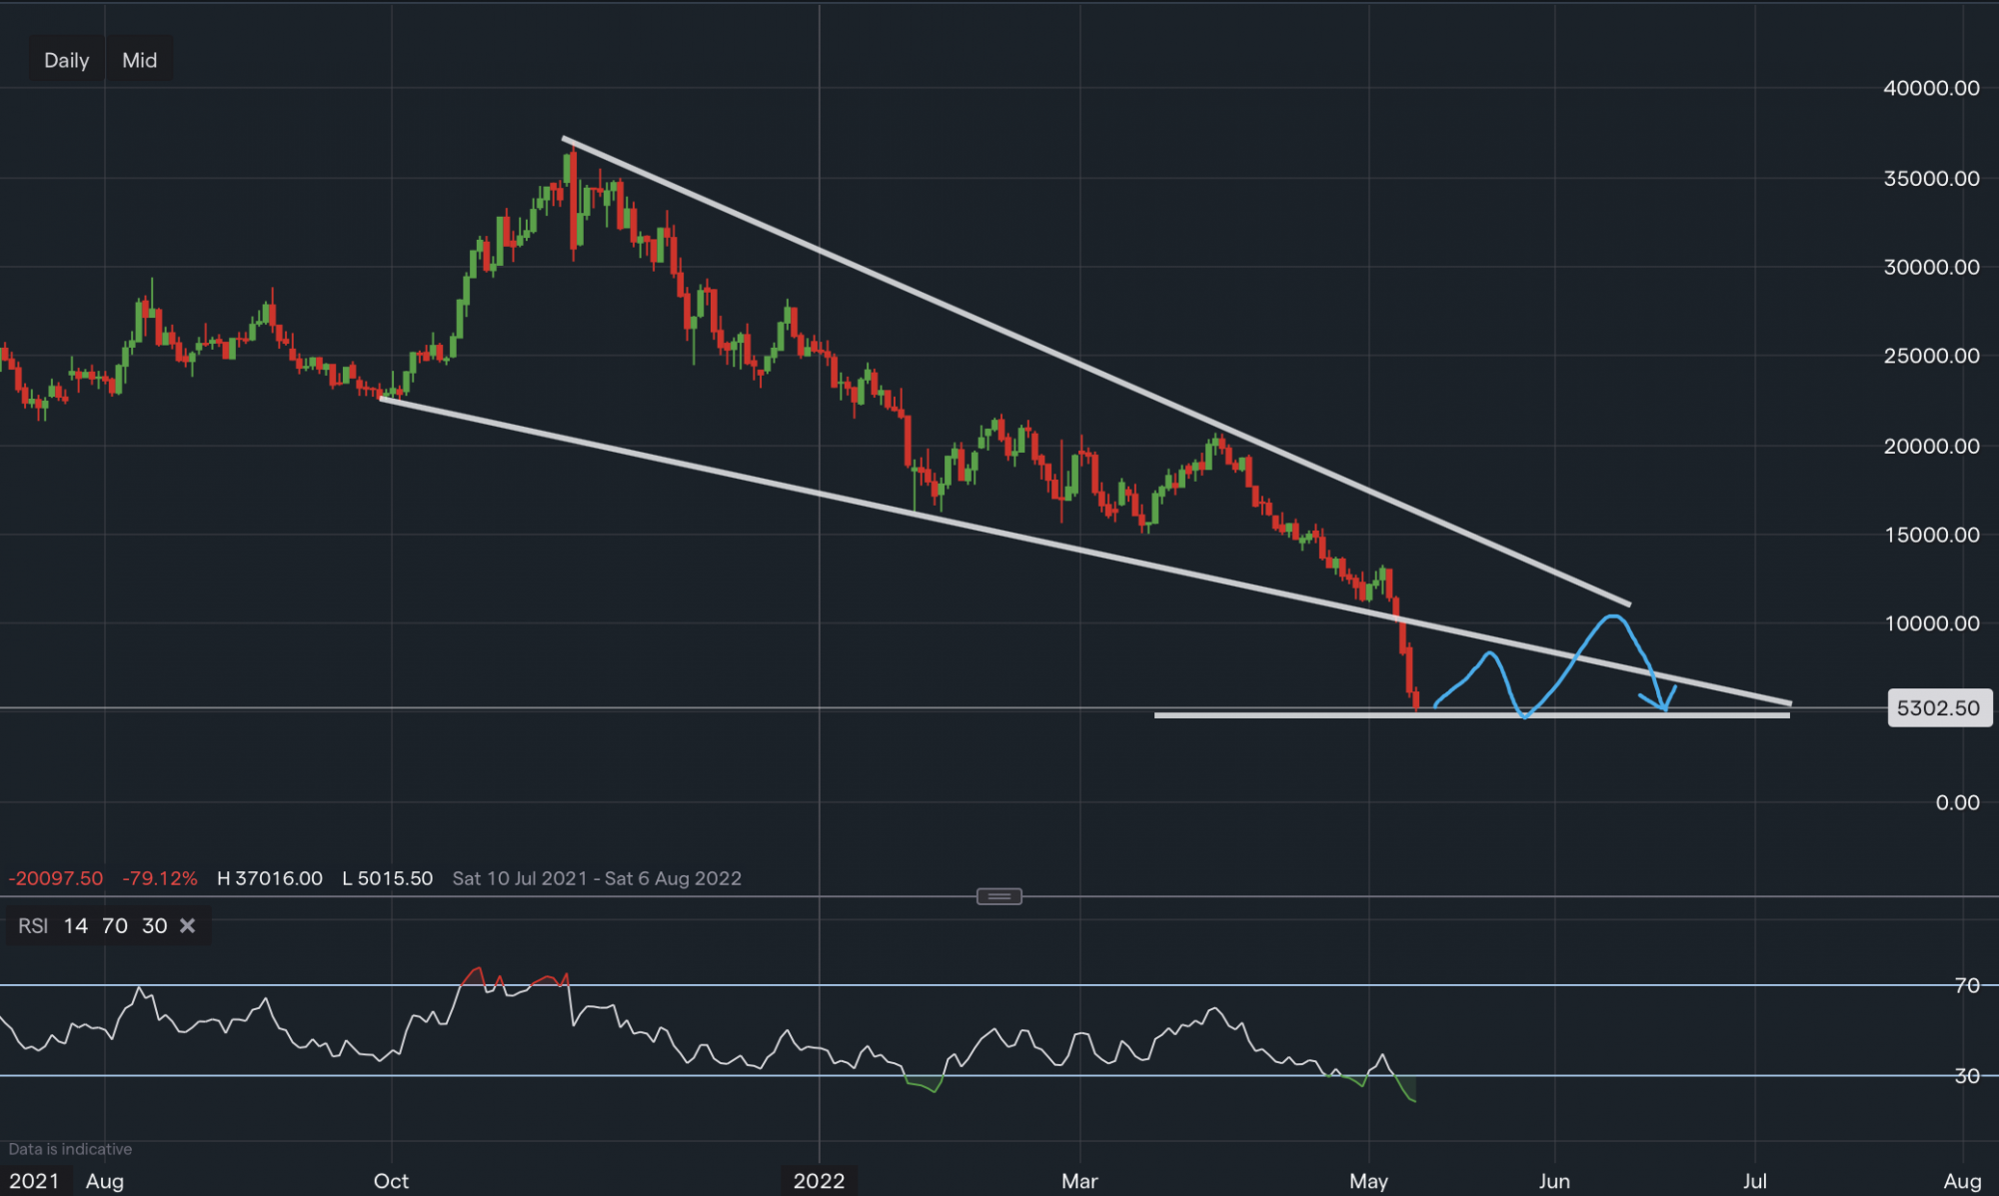Click the date range text in stats bar
The width and height of the screenshot is (1999, 1196).
pos(597,878)
